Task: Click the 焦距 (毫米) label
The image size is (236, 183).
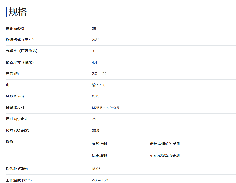Action: [15, 28]
